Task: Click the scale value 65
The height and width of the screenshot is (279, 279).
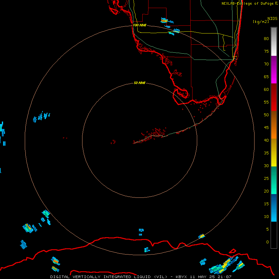Action: pyautogui.click(x=266, y=77)
